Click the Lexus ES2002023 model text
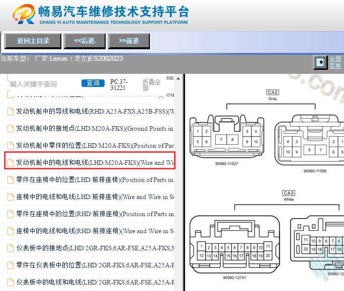Screen dimensions: 344x291 86,58
